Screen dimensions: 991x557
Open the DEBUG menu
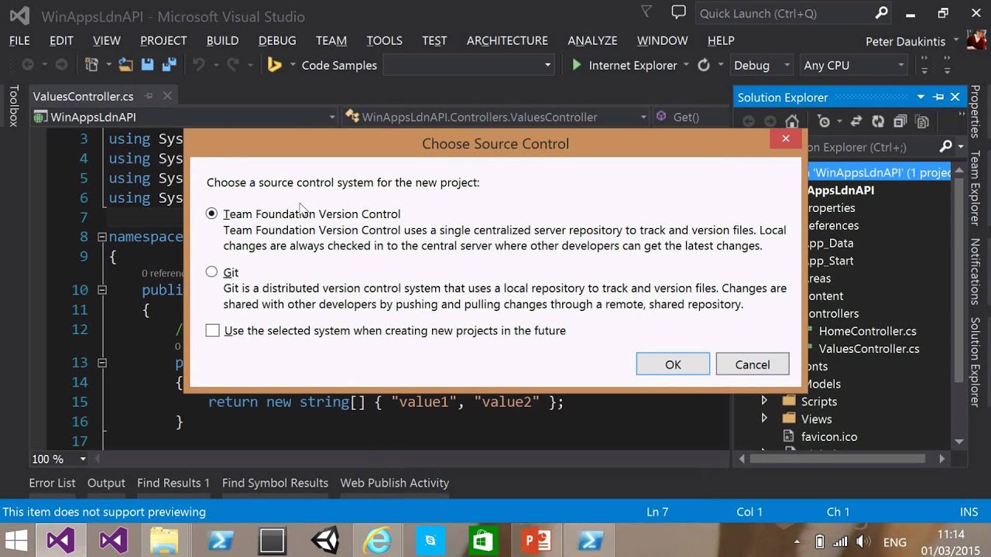pos(277,40)
